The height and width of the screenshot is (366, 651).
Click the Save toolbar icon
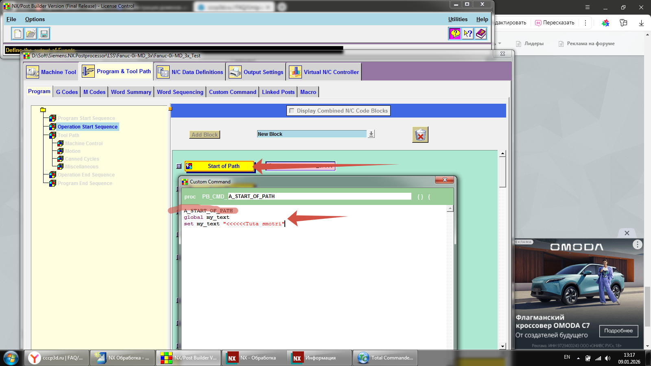tap(44, 34)
